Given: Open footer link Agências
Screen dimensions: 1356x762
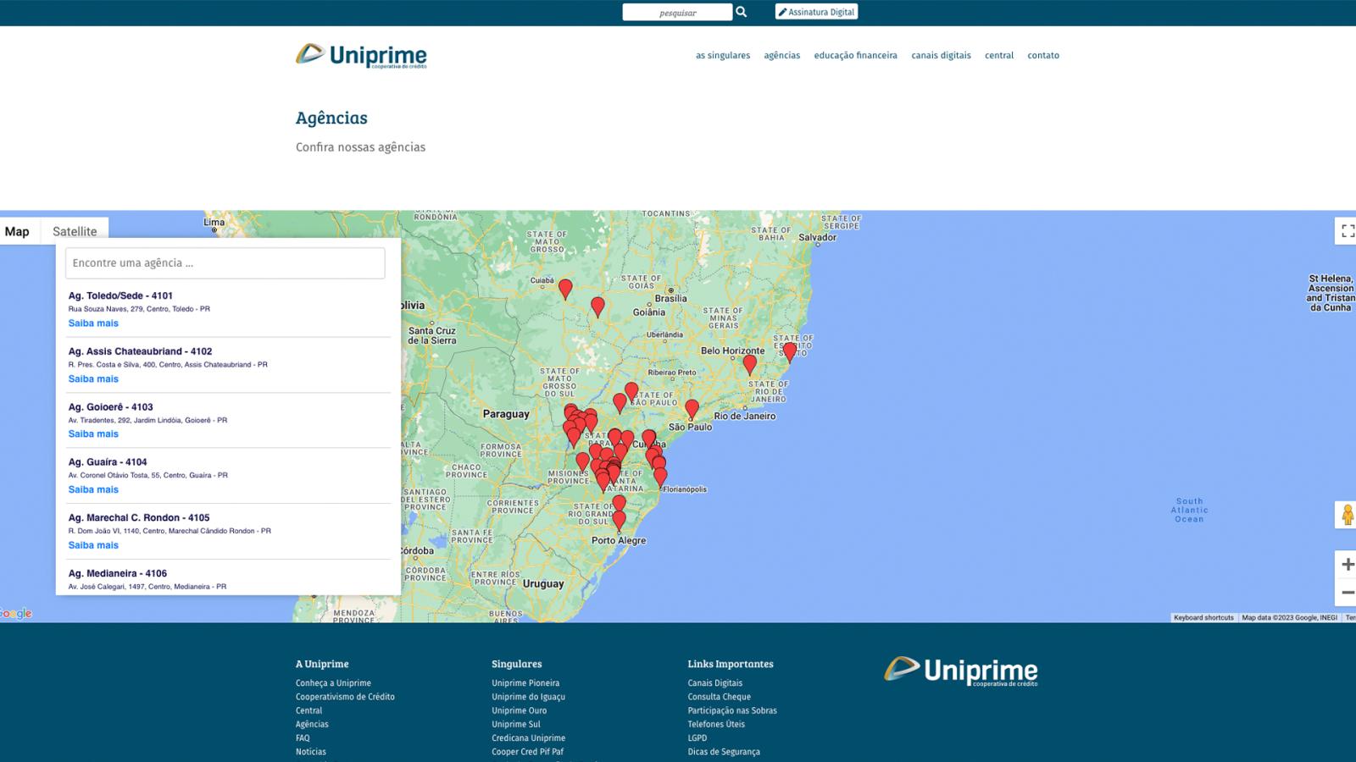Looking at the screenshot, I should point(312,724).
